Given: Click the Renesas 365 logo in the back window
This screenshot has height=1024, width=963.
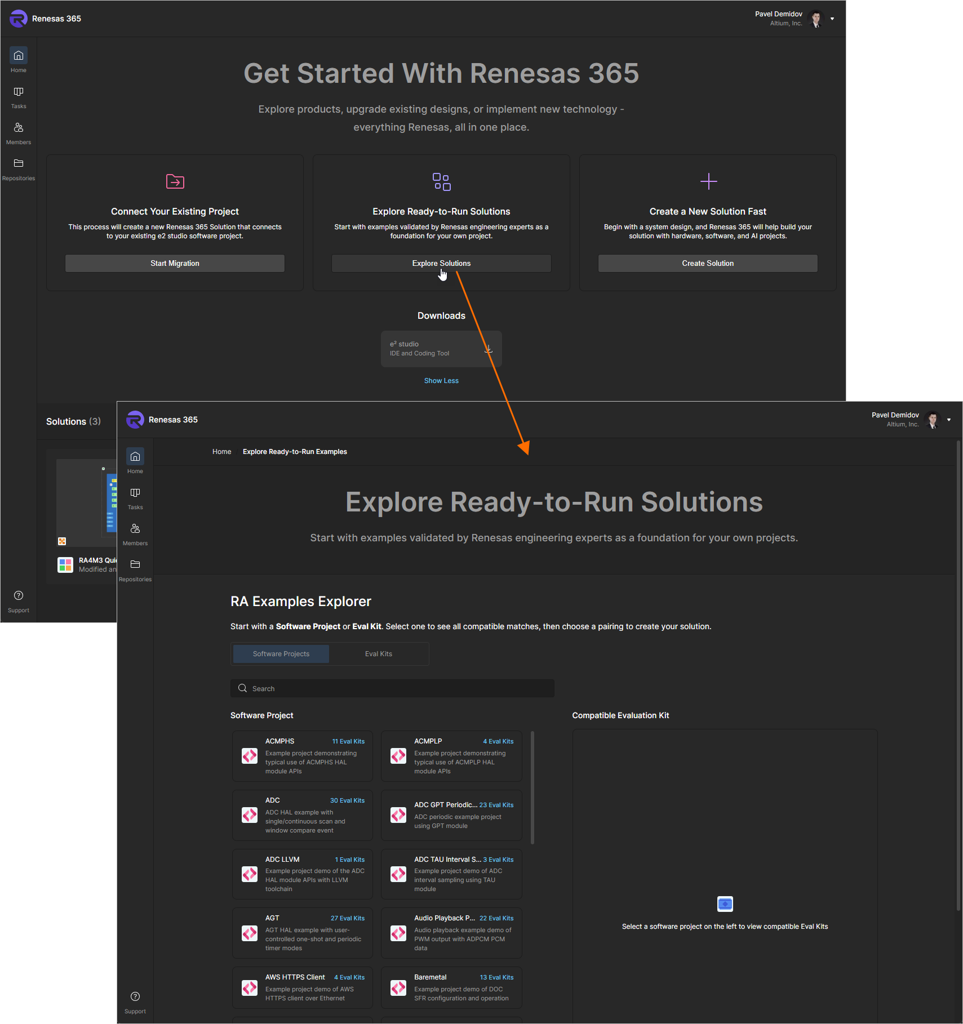Looking at the screenshot, I should click(x=19, y=19).
